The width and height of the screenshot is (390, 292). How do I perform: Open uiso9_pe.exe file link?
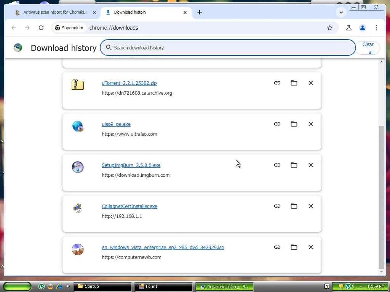(116, 124)
